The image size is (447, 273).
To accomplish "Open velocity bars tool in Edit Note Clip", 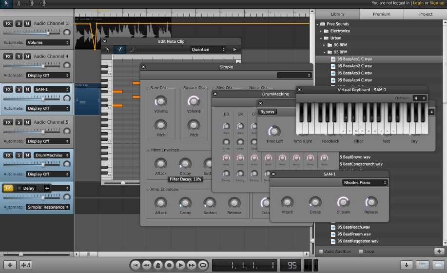I will click(132, 50).
